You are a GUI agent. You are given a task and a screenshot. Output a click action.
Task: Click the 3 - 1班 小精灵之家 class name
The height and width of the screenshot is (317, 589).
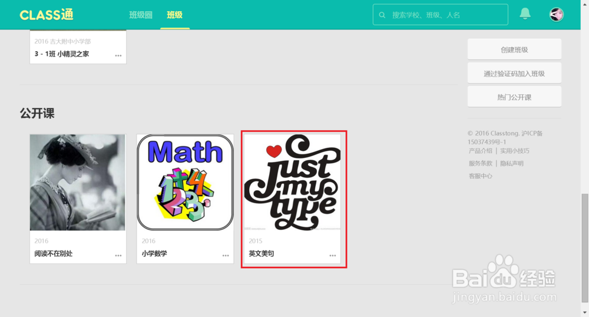62,54
